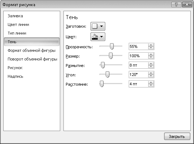Open the shadow color (Цвет) paint bucket dropdown
Image resolution: width=194 pixels, height=144 pixels.
coord(98,37)
